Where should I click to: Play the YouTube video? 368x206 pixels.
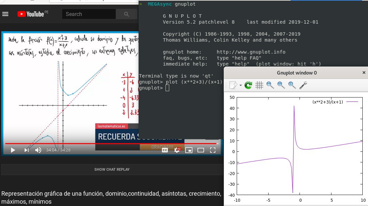13,150
